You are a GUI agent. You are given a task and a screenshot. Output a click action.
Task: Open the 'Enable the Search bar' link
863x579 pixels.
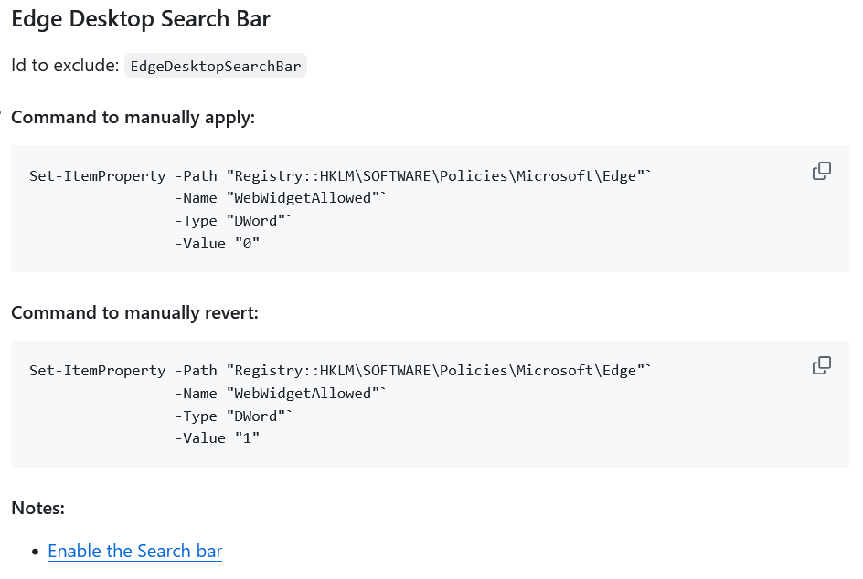[x=134, y=551]
